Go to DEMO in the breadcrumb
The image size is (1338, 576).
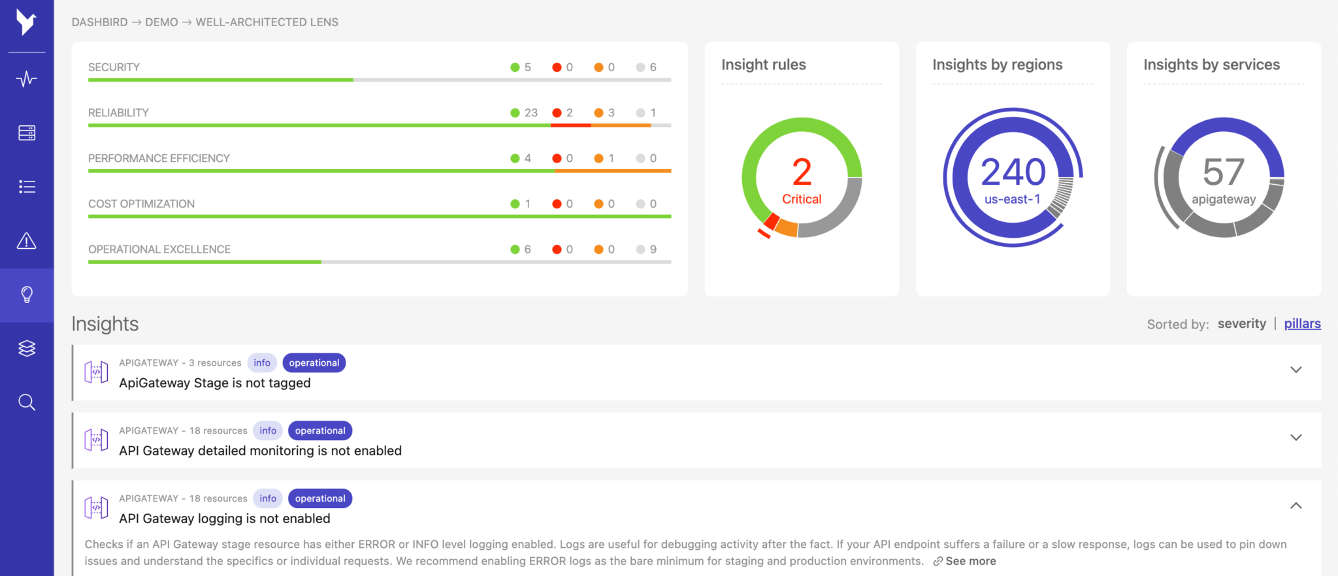click(161, 22)
